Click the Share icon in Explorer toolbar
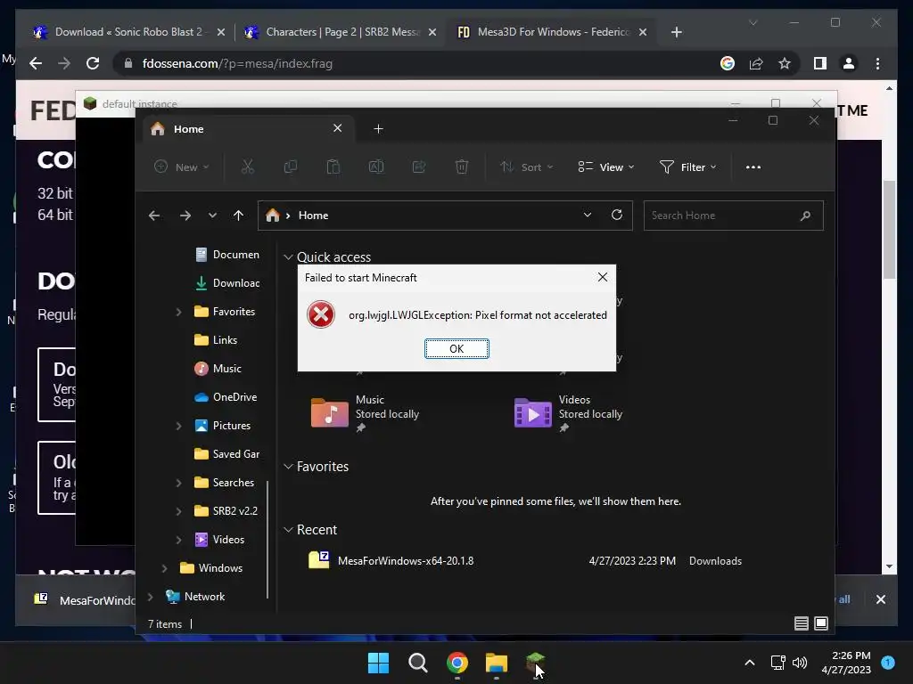 click(419, 167)
